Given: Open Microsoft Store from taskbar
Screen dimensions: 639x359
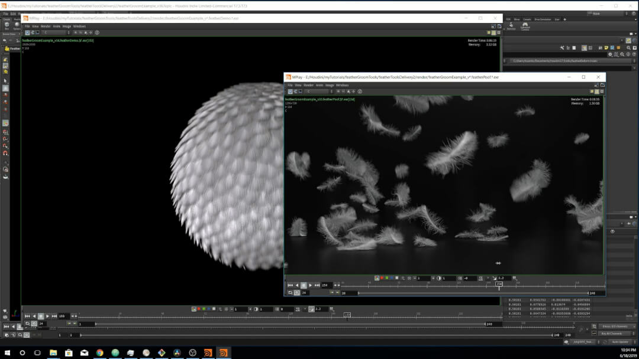Looking at the screenshot, I should [69, 353].
